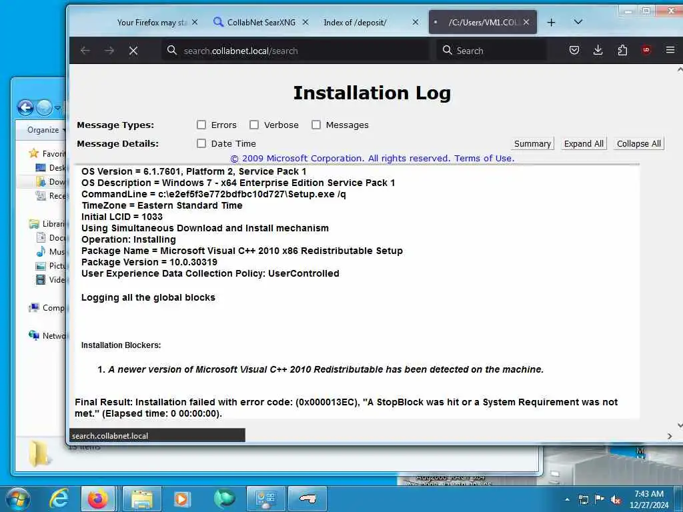This screenshot has width=683, height=512.
Task: Click the Summary button
Action: [532, 144]
